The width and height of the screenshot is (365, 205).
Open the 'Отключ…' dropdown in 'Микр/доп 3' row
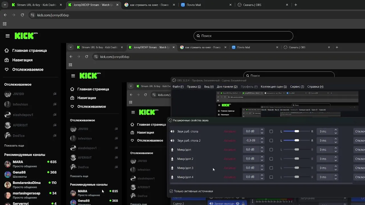coord(359,168)
